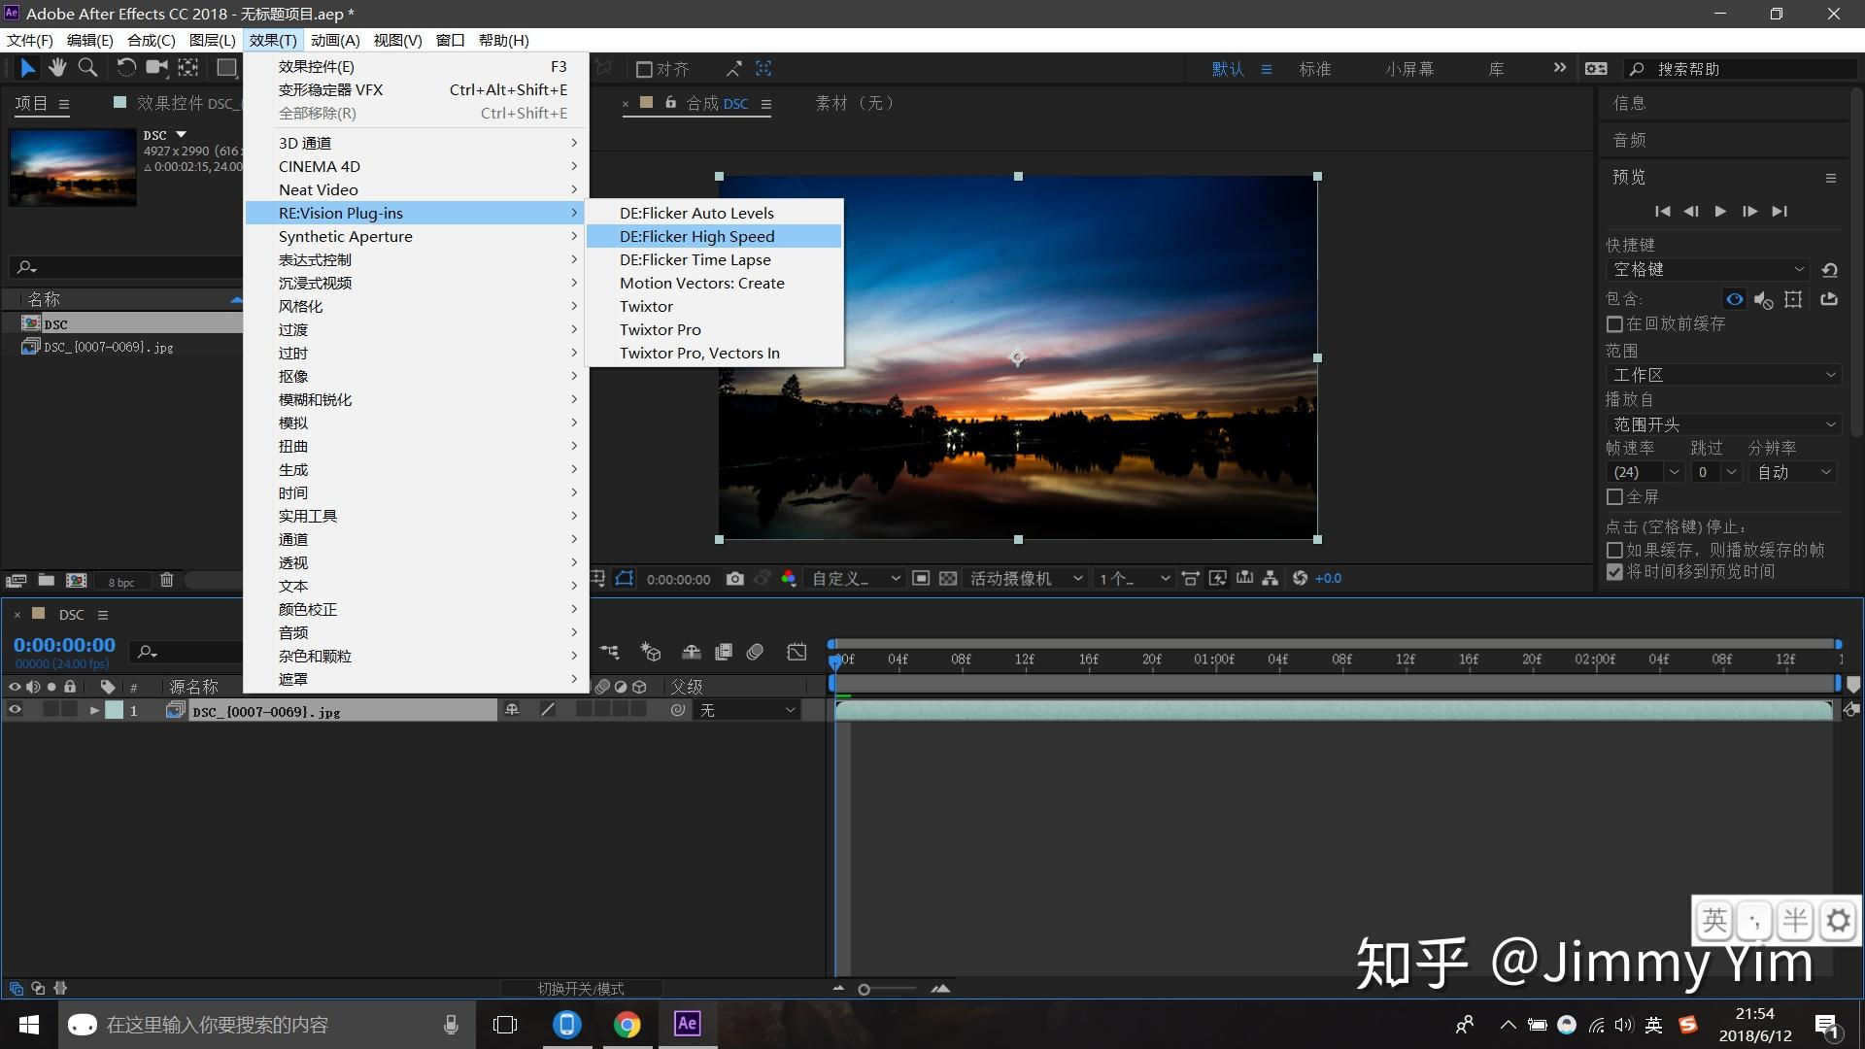This screenshot has height=1049, width=1865.
Task: Drag the playhead on the timeline
Action: point(833,657)
